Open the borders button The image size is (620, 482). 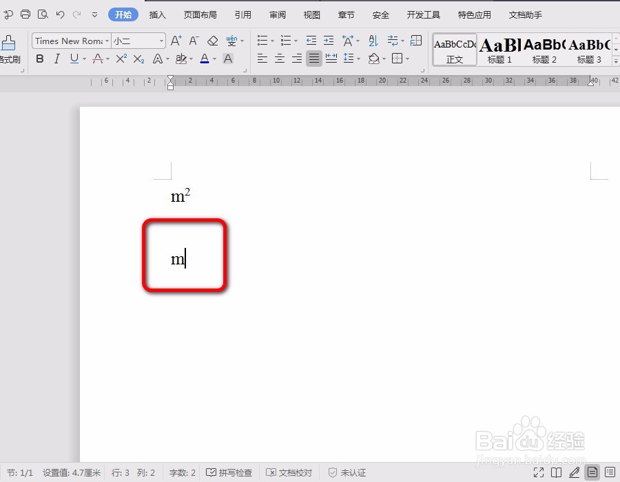pos(397,59)
